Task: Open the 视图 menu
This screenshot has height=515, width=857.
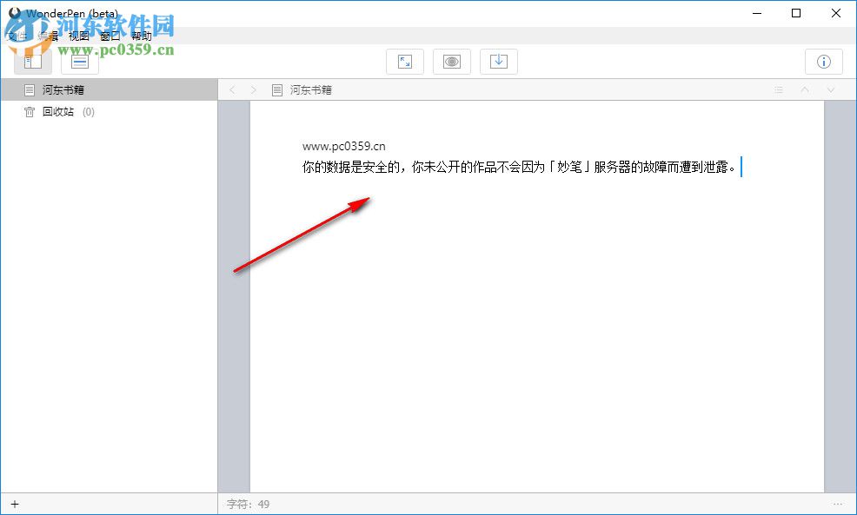Action: [x=79, y=36]
